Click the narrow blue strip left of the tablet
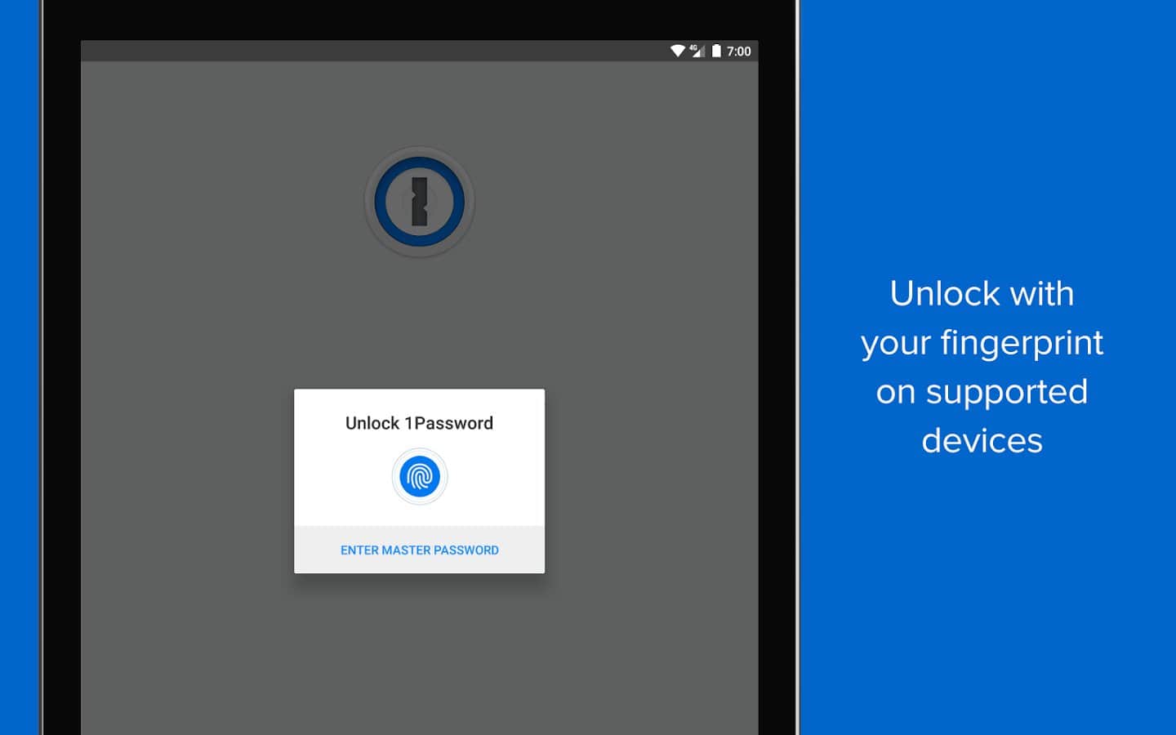The width and height of the screenshot is (1176, 735). point(19,367)
